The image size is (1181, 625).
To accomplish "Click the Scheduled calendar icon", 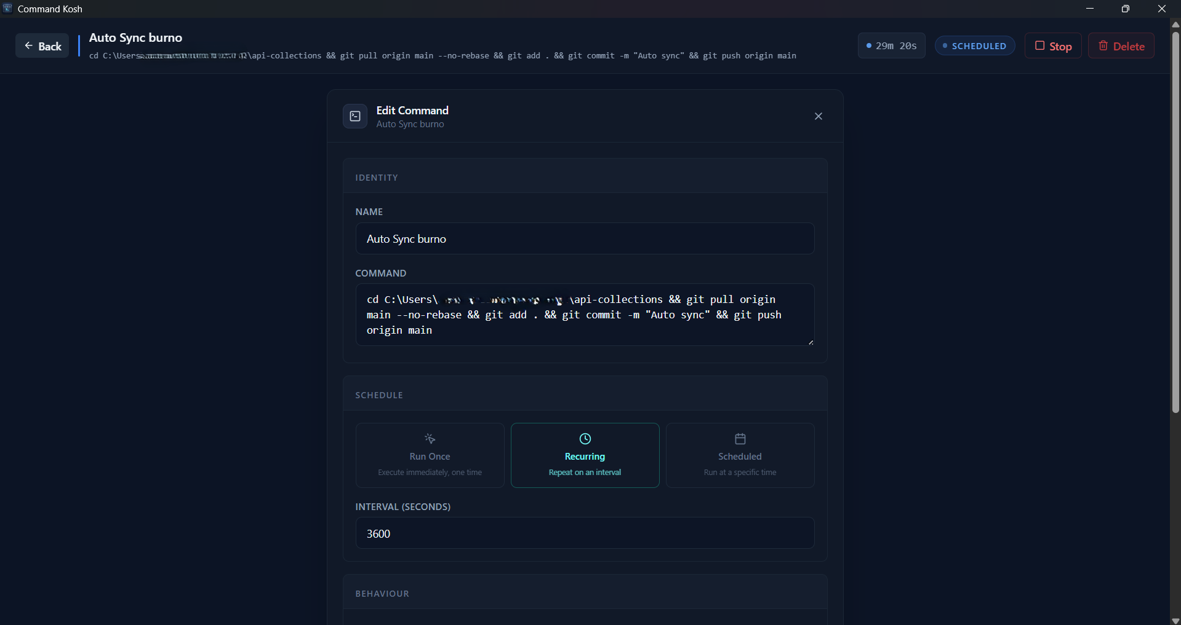I will [740, 439].
